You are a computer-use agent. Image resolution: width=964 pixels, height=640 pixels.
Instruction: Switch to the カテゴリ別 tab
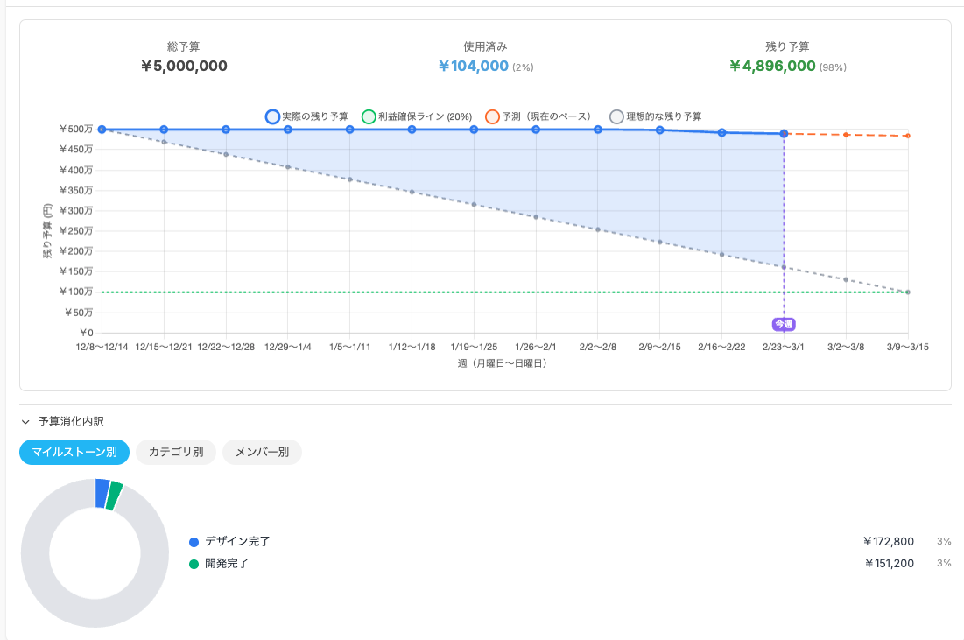[x=175, y=453]
